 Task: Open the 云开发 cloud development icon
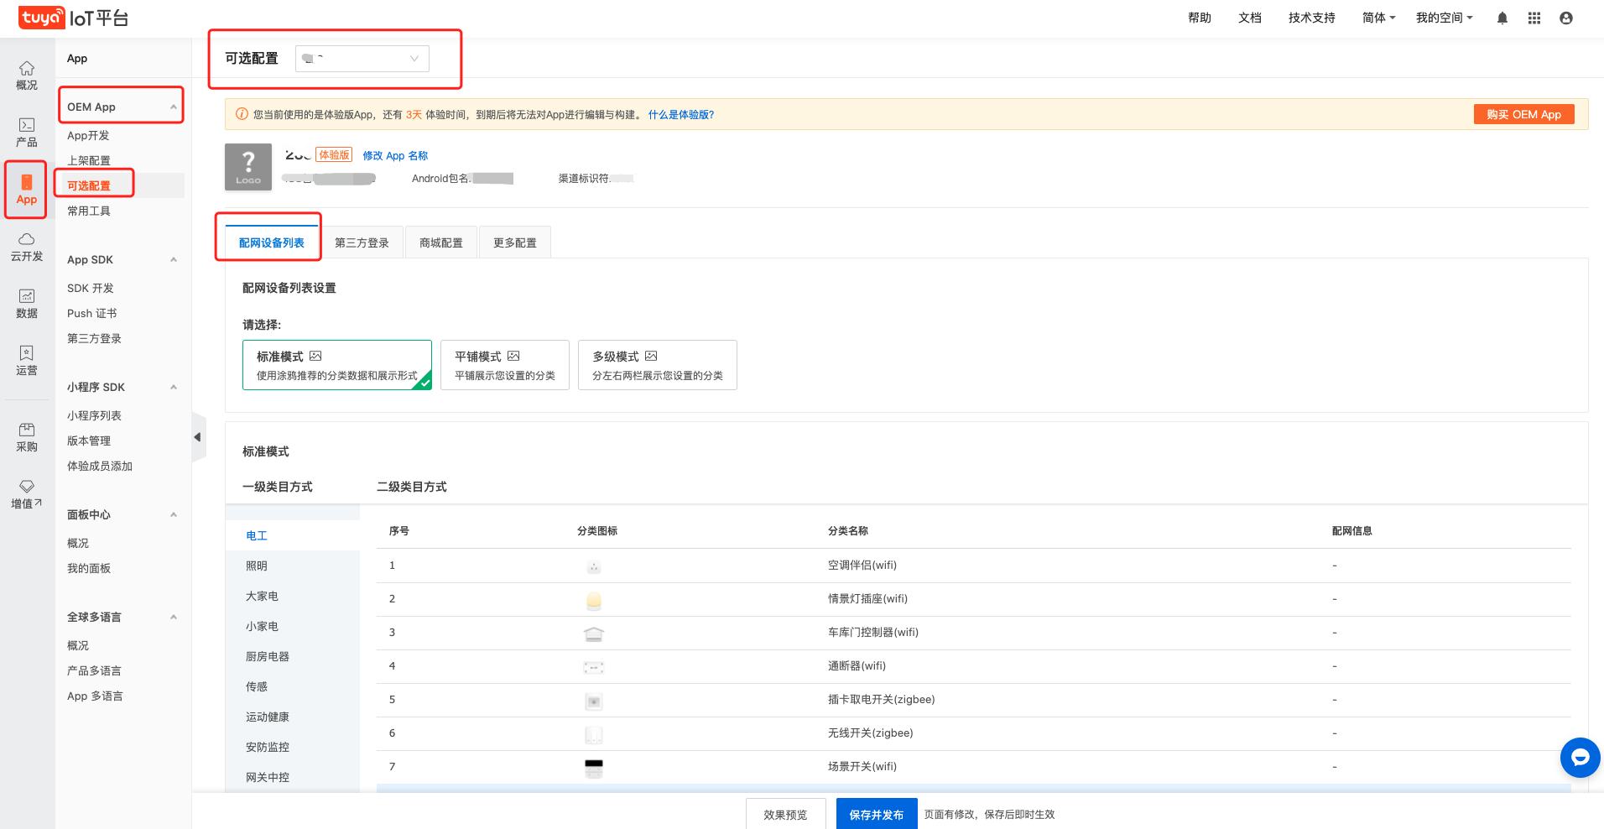point(27,247)
